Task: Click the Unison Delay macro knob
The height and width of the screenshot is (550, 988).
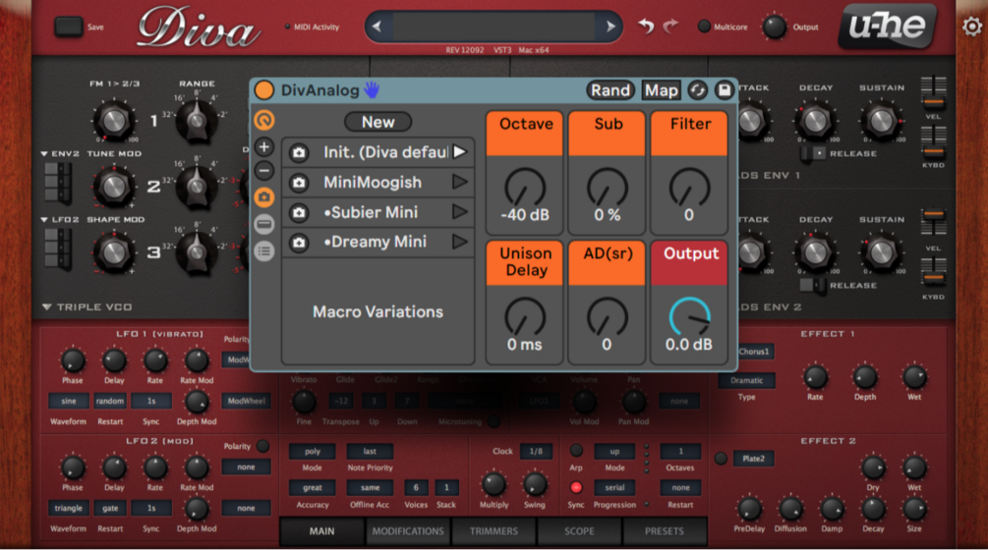Action: 525,317
